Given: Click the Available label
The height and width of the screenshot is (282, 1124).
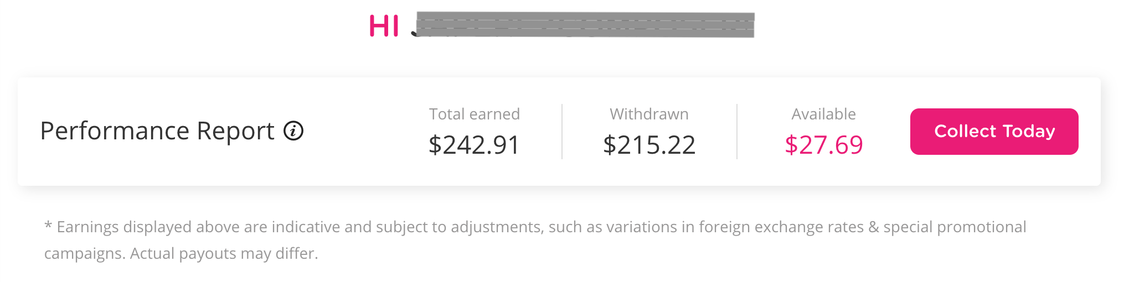Looking at the screenshot, I should pyautogui.click(x=823, y=114).
